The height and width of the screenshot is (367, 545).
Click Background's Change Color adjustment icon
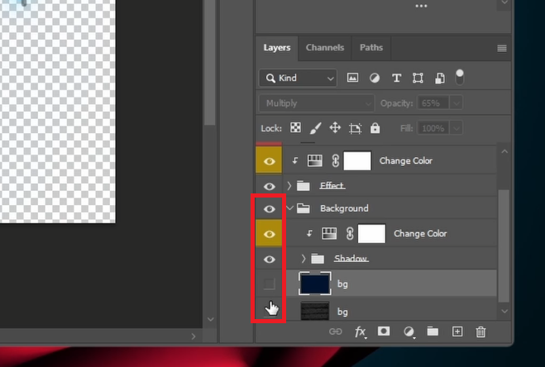pyautogui.click(x=329, y=234)
